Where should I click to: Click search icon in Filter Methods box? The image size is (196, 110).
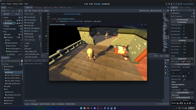pos(40,40)
